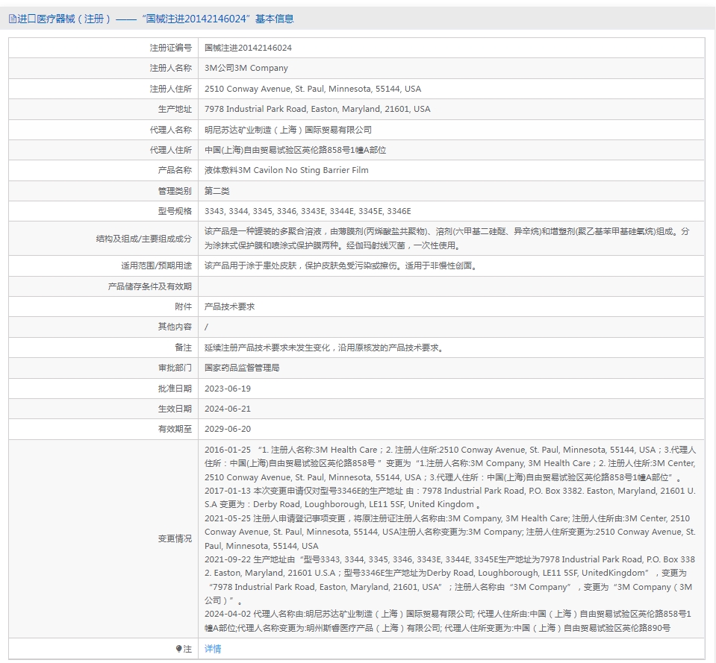Viewport: 716px width, 663px height.
Task: Click product name 液体敷料3M Cavilon No Sting Barrier Film
Action: [286, 170]
